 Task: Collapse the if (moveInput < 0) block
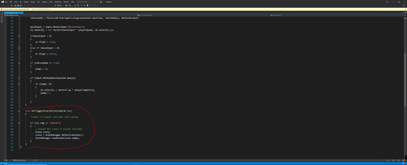click(19, 35)
